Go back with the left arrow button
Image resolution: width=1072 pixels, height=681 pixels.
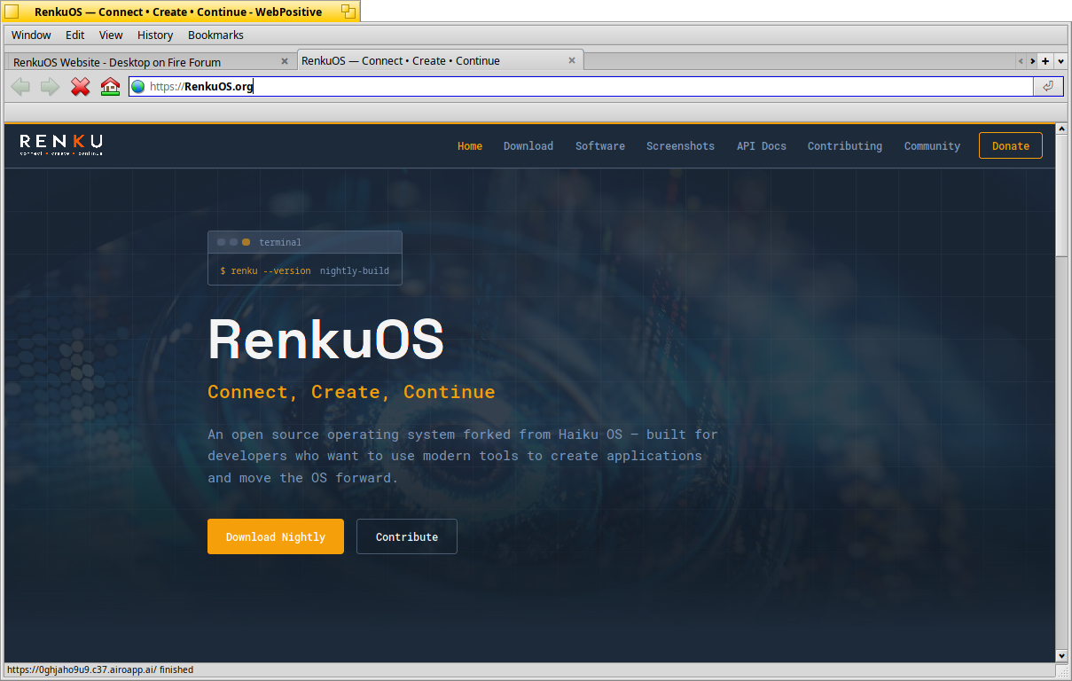point(20,87)
